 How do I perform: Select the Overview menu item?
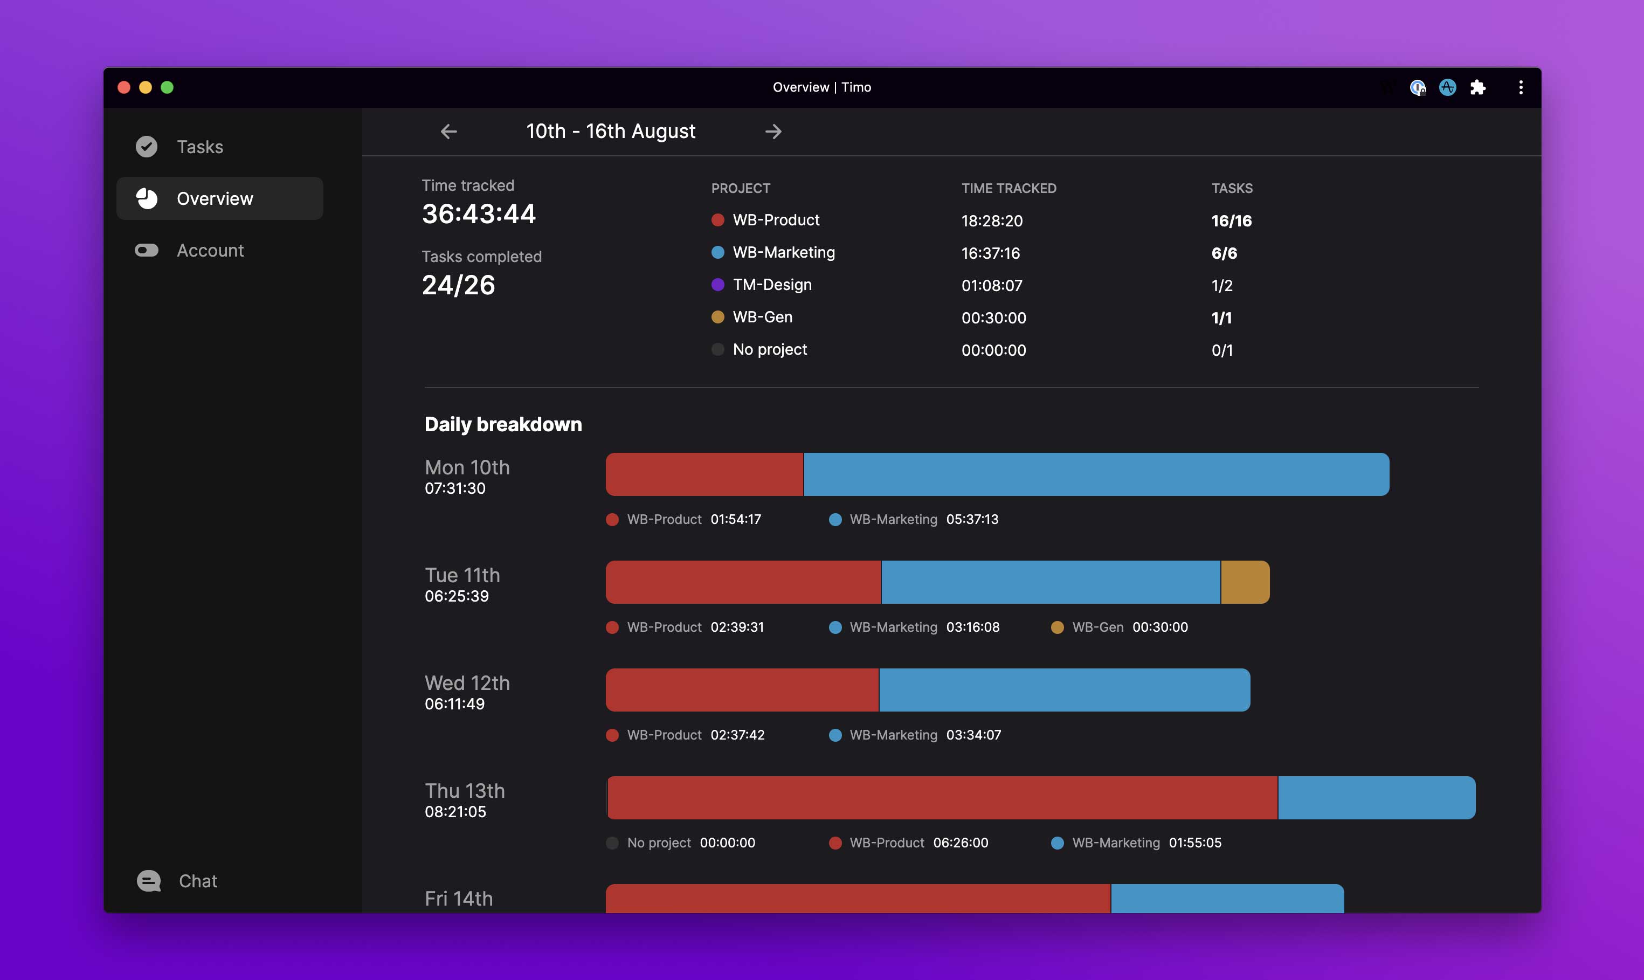click(x=220, y=198)
